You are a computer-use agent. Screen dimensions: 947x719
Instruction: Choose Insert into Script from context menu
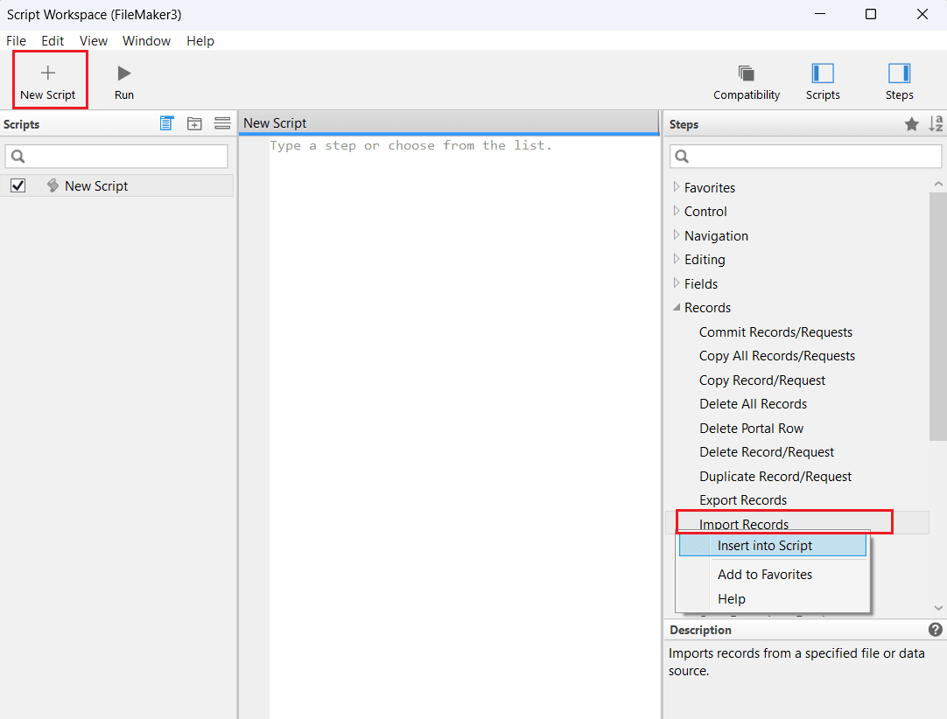point(764,546)
